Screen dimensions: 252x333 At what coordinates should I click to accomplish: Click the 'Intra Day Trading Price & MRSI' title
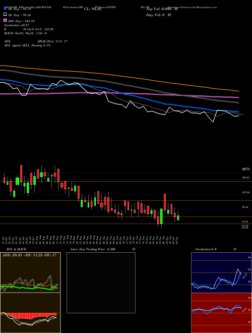103,249
